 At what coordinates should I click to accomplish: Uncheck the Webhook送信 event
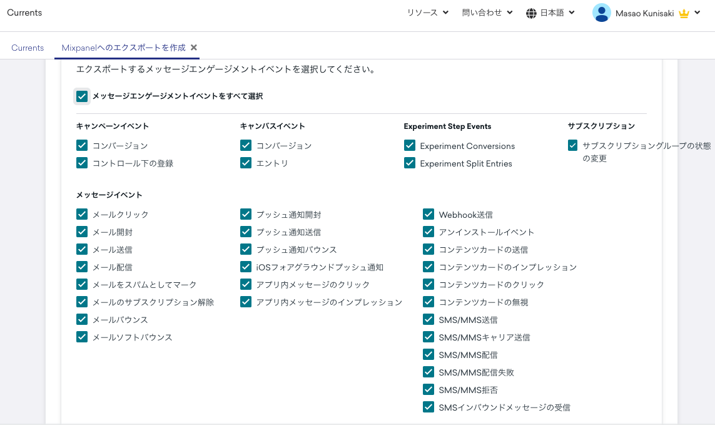click(x=428, y=214)
